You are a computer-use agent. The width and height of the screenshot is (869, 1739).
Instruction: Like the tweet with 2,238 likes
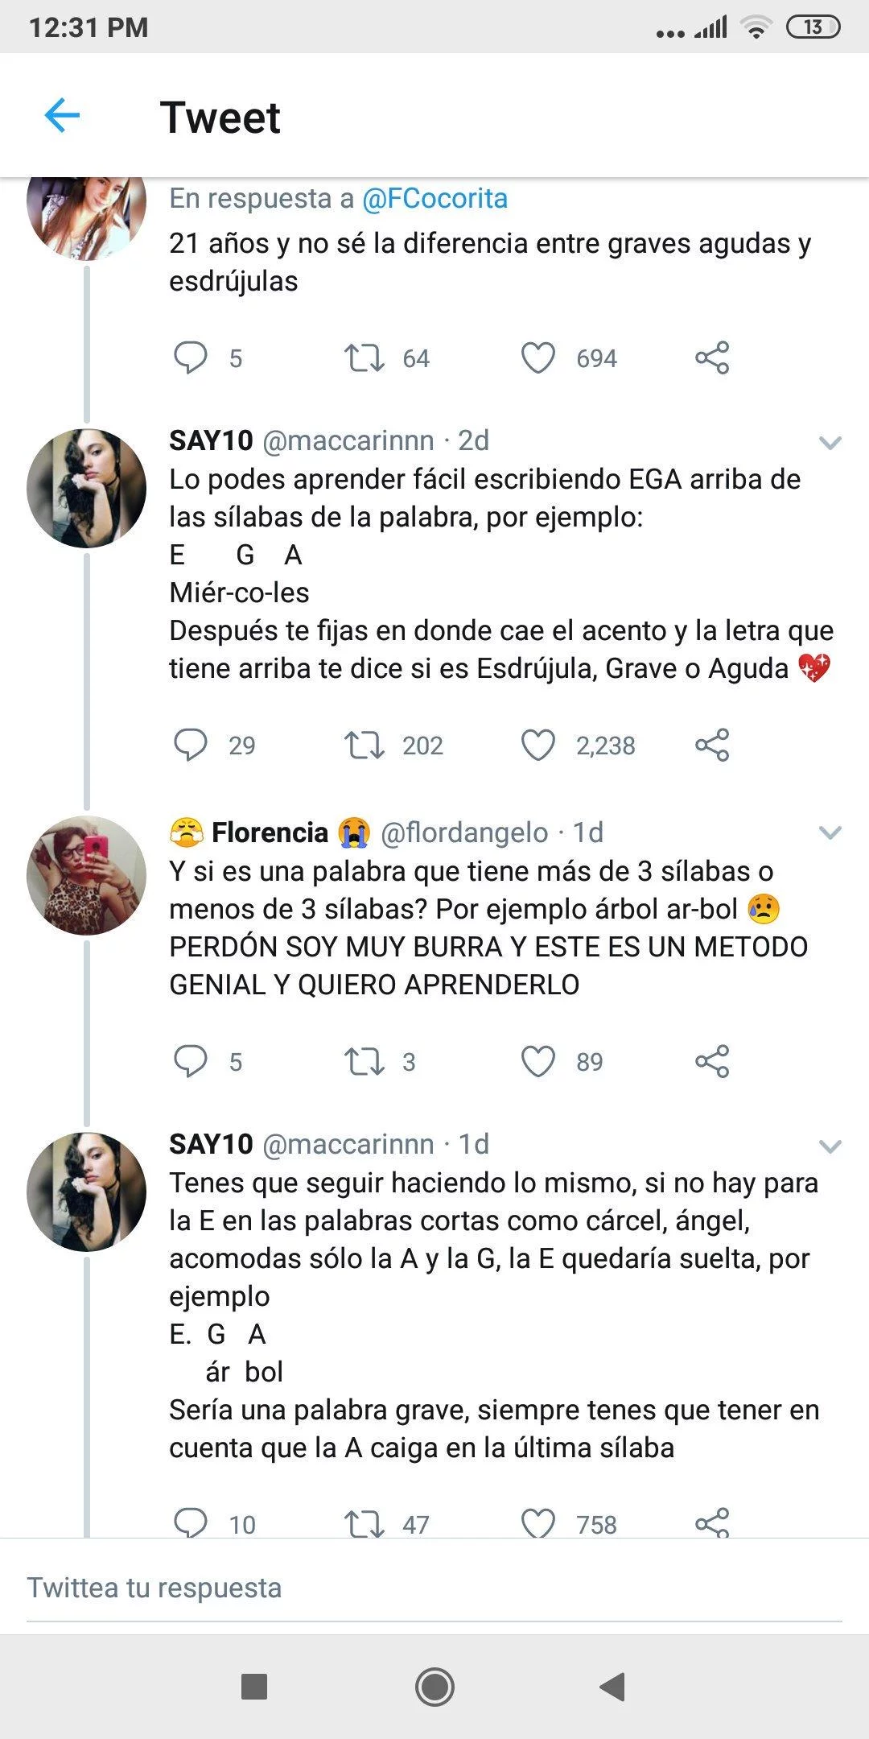pos(538,745)
